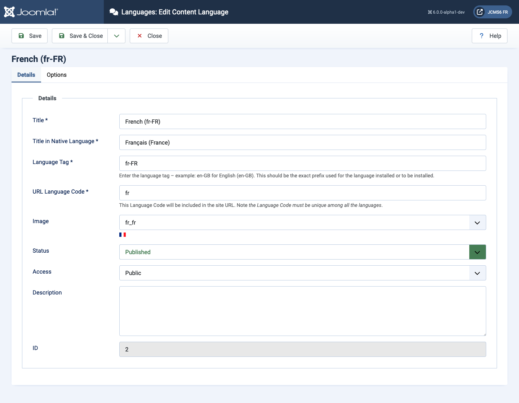519x403 pixels.
Task: Click Save & Close button
Action: (x=80, y=36)
